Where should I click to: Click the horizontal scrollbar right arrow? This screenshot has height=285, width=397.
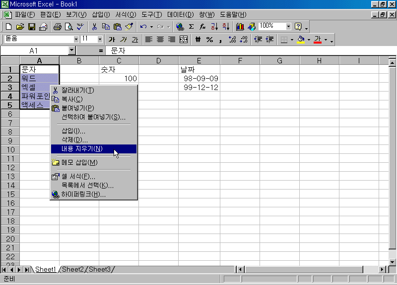click(382, 270)
